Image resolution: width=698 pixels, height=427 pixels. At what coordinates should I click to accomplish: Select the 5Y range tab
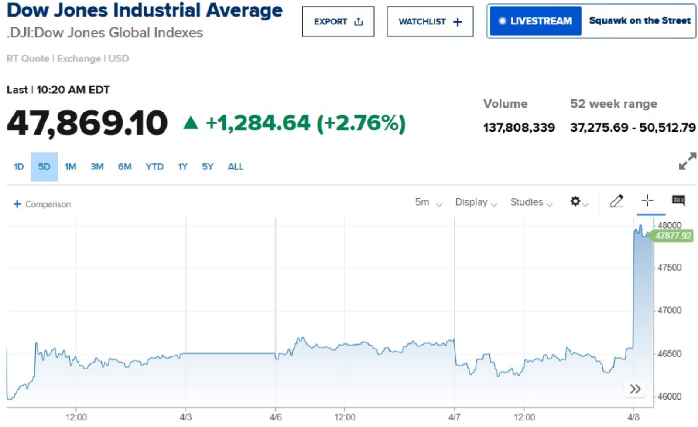(208, 166)
